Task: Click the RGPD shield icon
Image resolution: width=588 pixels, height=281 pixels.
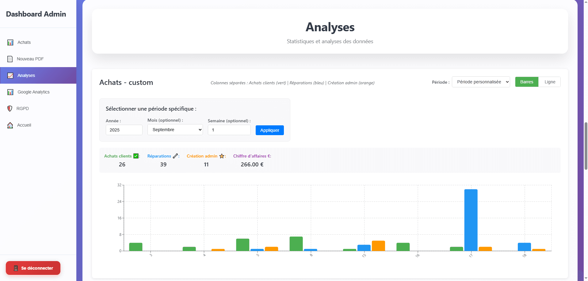Action: coord(10,108)
